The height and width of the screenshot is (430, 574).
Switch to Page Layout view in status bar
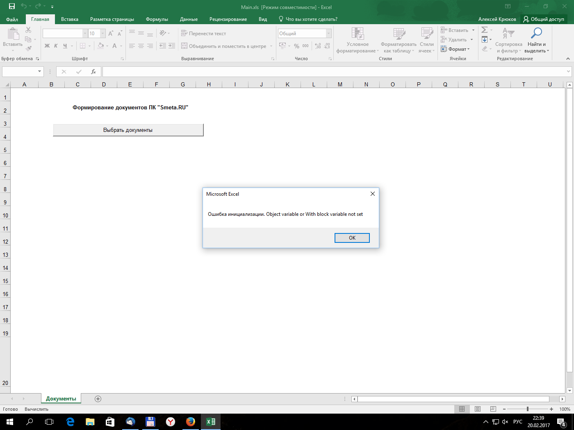coord(478,409)
